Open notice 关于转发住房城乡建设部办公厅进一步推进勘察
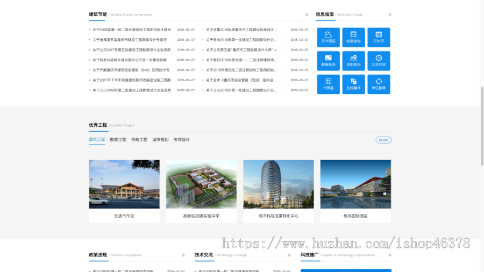 point(129,60)
